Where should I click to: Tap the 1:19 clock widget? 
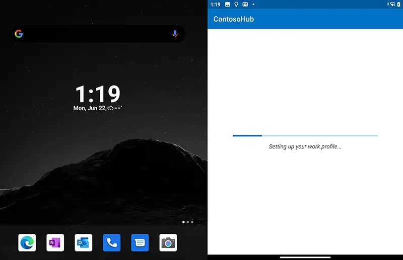pos(98,94)
